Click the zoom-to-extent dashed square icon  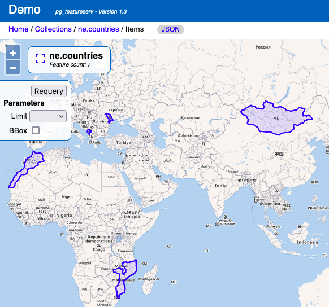40,59
